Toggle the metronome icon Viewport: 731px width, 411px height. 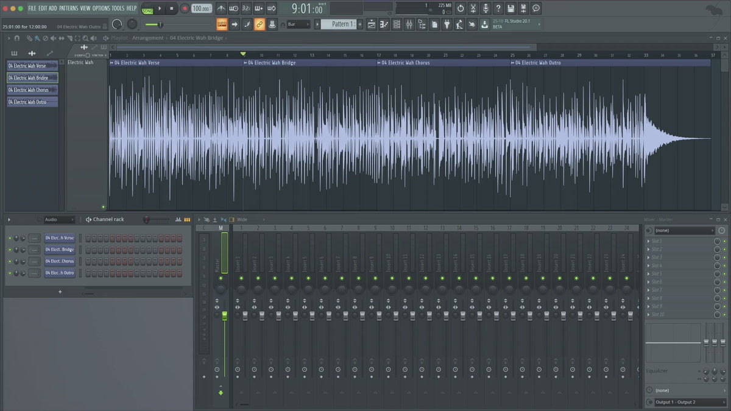[x=221, y=9]
